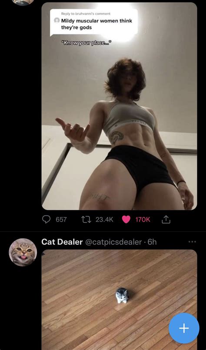Open replies via the comment bubble icon
The image size is (206, 350).
[46, 220]
